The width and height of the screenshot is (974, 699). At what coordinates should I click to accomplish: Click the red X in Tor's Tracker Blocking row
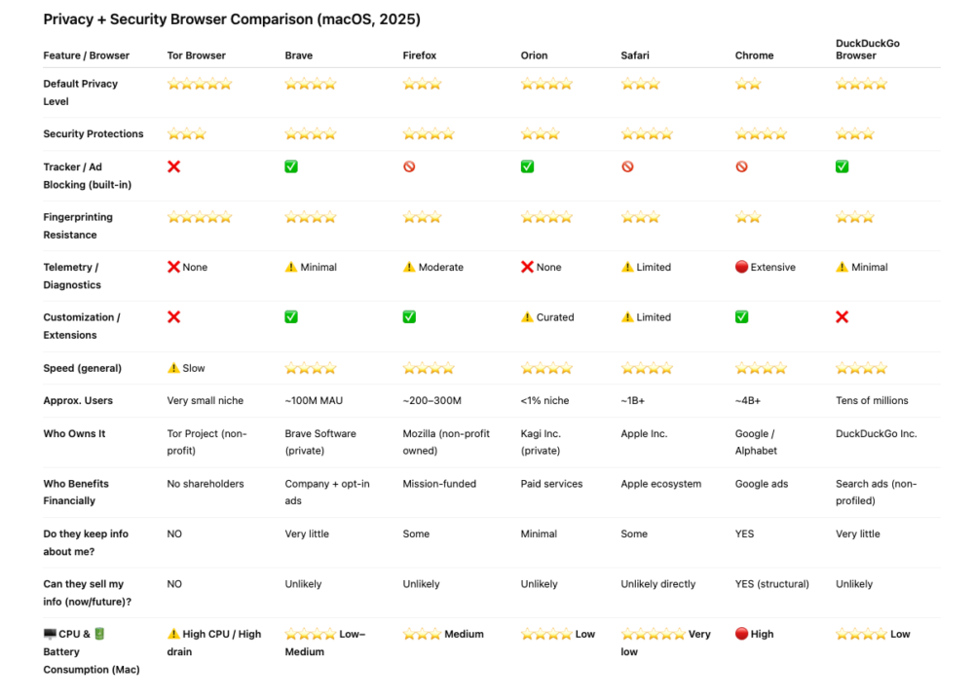pos(174,167)
